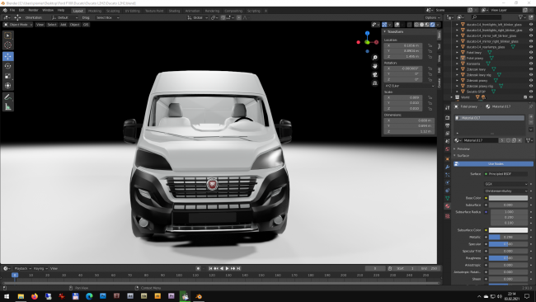Image resolution: width=536 pixels, height=302 pixels.
Task: Click the blue Z axis on navigation gizmo
Action: 367,33
